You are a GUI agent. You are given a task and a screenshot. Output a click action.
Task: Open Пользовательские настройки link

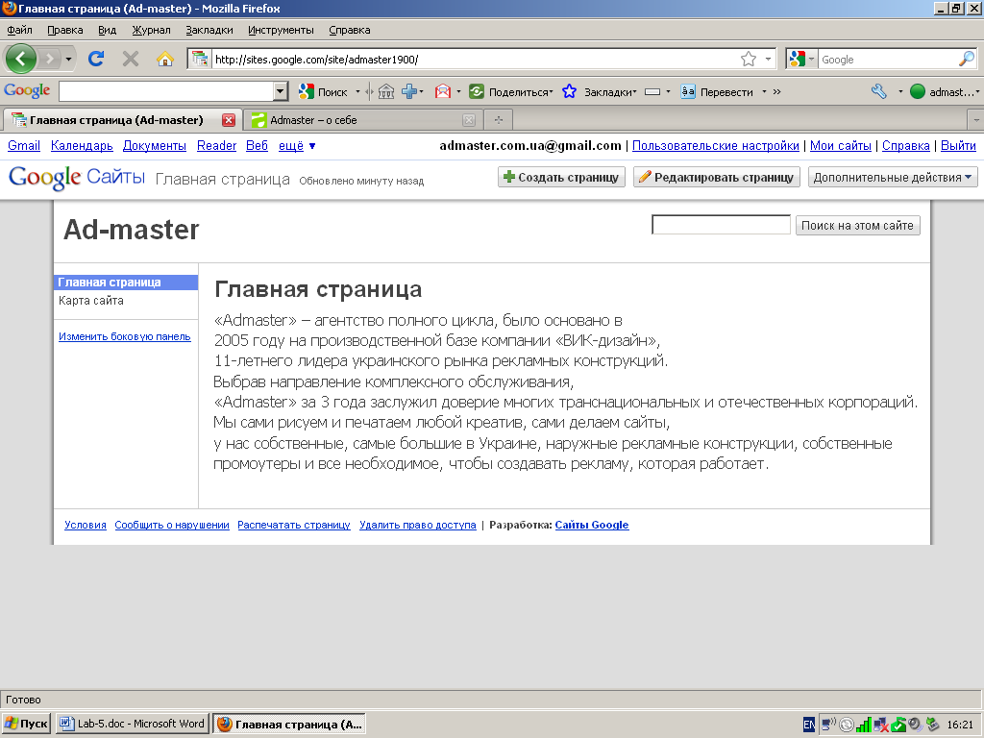[715, 146]
